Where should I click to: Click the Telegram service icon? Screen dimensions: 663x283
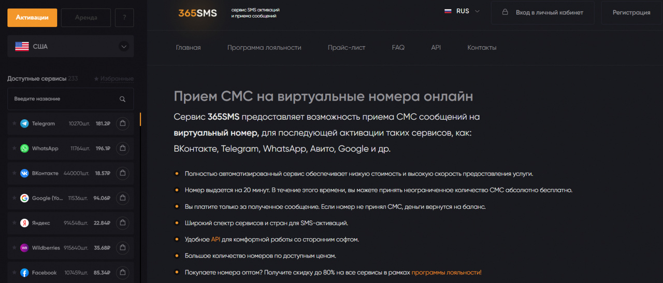pyautogui.click(x=24, y=123)
